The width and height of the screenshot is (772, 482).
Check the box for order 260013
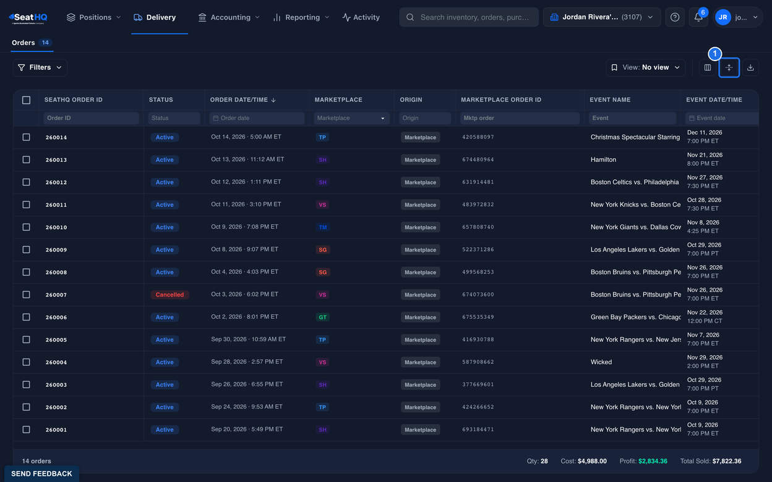[26, 159]
